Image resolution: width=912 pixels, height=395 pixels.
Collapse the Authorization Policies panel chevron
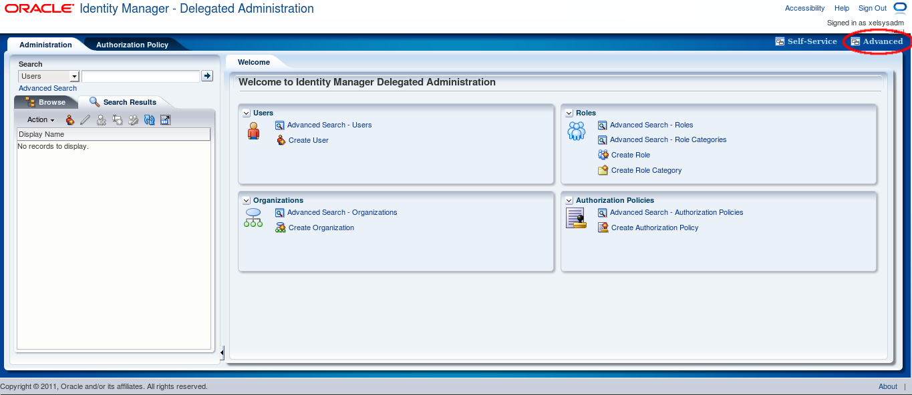tap(569, 200)
